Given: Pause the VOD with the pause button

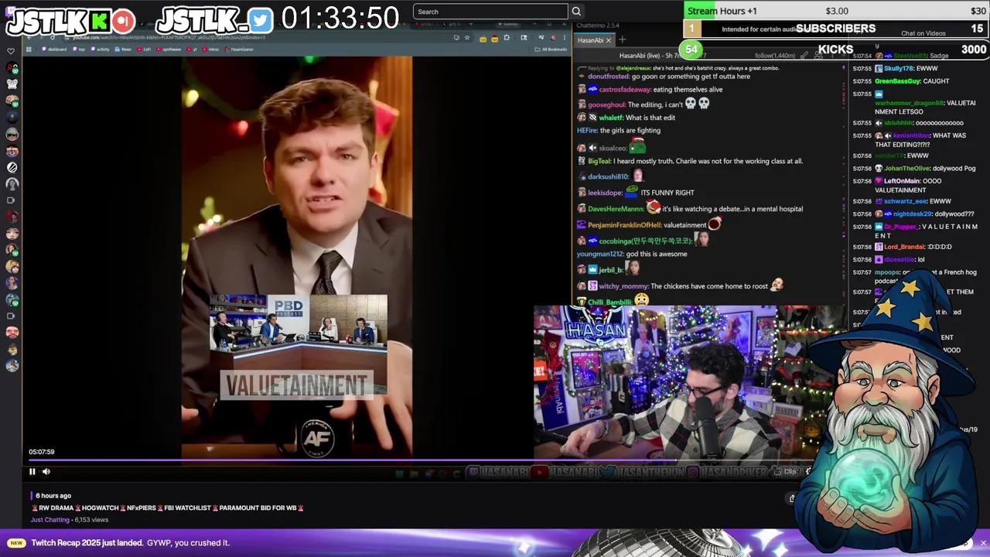Looking at the screenshot, I should click(32, 471).
